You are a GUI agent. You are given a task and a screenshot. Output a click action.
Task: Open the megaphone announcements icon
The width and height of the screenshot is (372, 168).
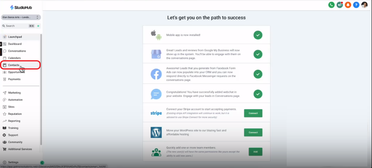(339, 5)
